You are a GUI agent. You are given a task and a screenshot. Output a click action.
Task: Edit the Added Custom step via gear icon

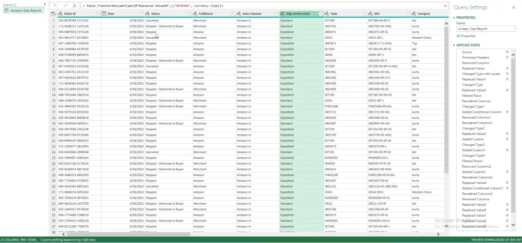(507, 139)
